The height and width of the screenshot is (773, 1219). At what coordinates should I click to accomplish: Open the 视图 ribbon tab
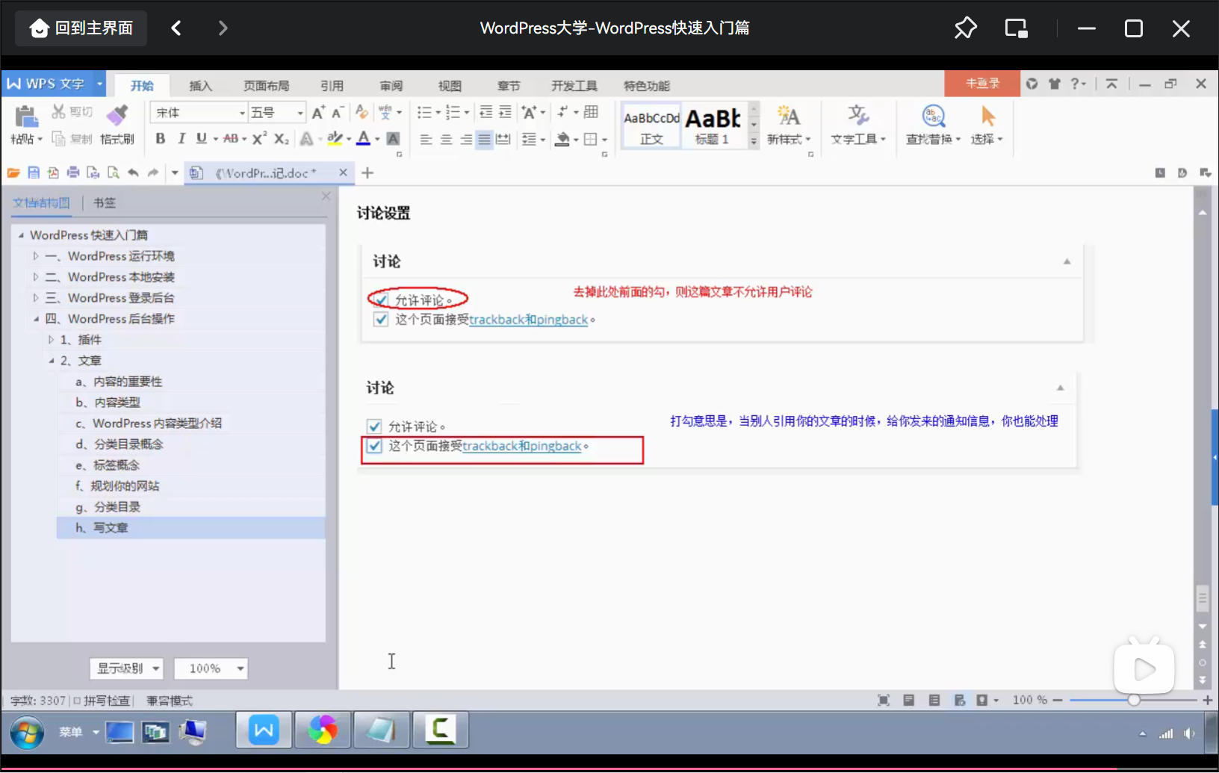(x=450, y=86)
